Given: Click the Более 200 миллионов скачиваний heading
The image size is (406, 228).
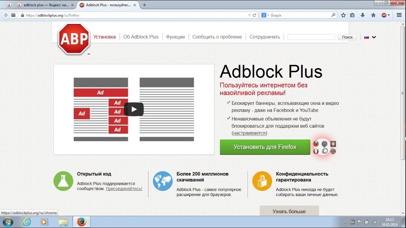Looking at the screenshot, I should pyautogui.click(x=202, y=177).
